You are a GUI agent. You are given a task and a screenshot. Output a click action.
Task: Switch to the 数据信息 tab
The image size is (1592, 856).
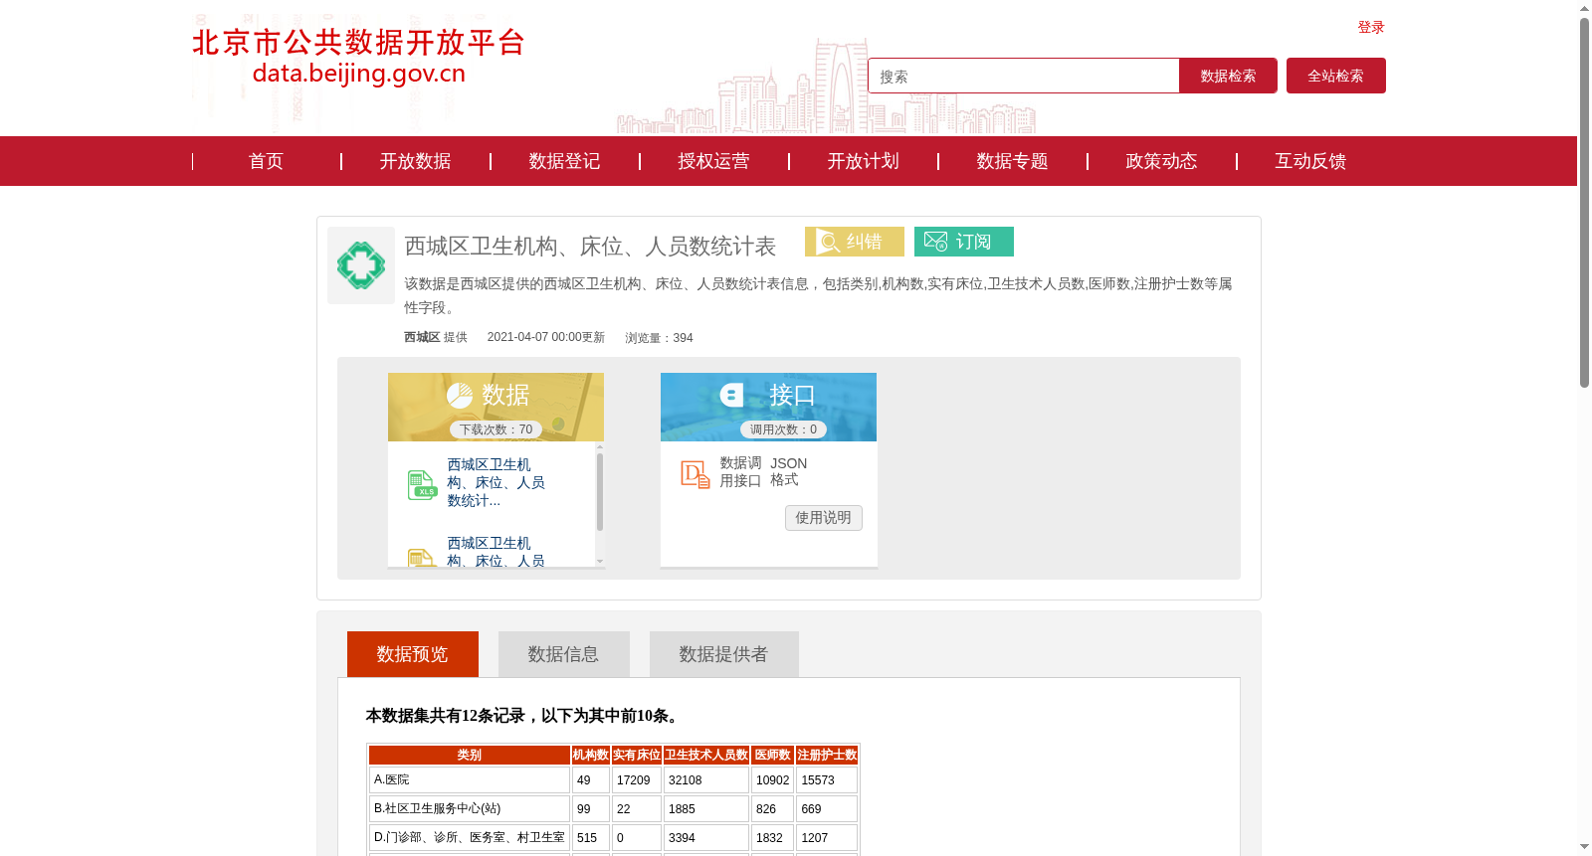pos(564,654)
